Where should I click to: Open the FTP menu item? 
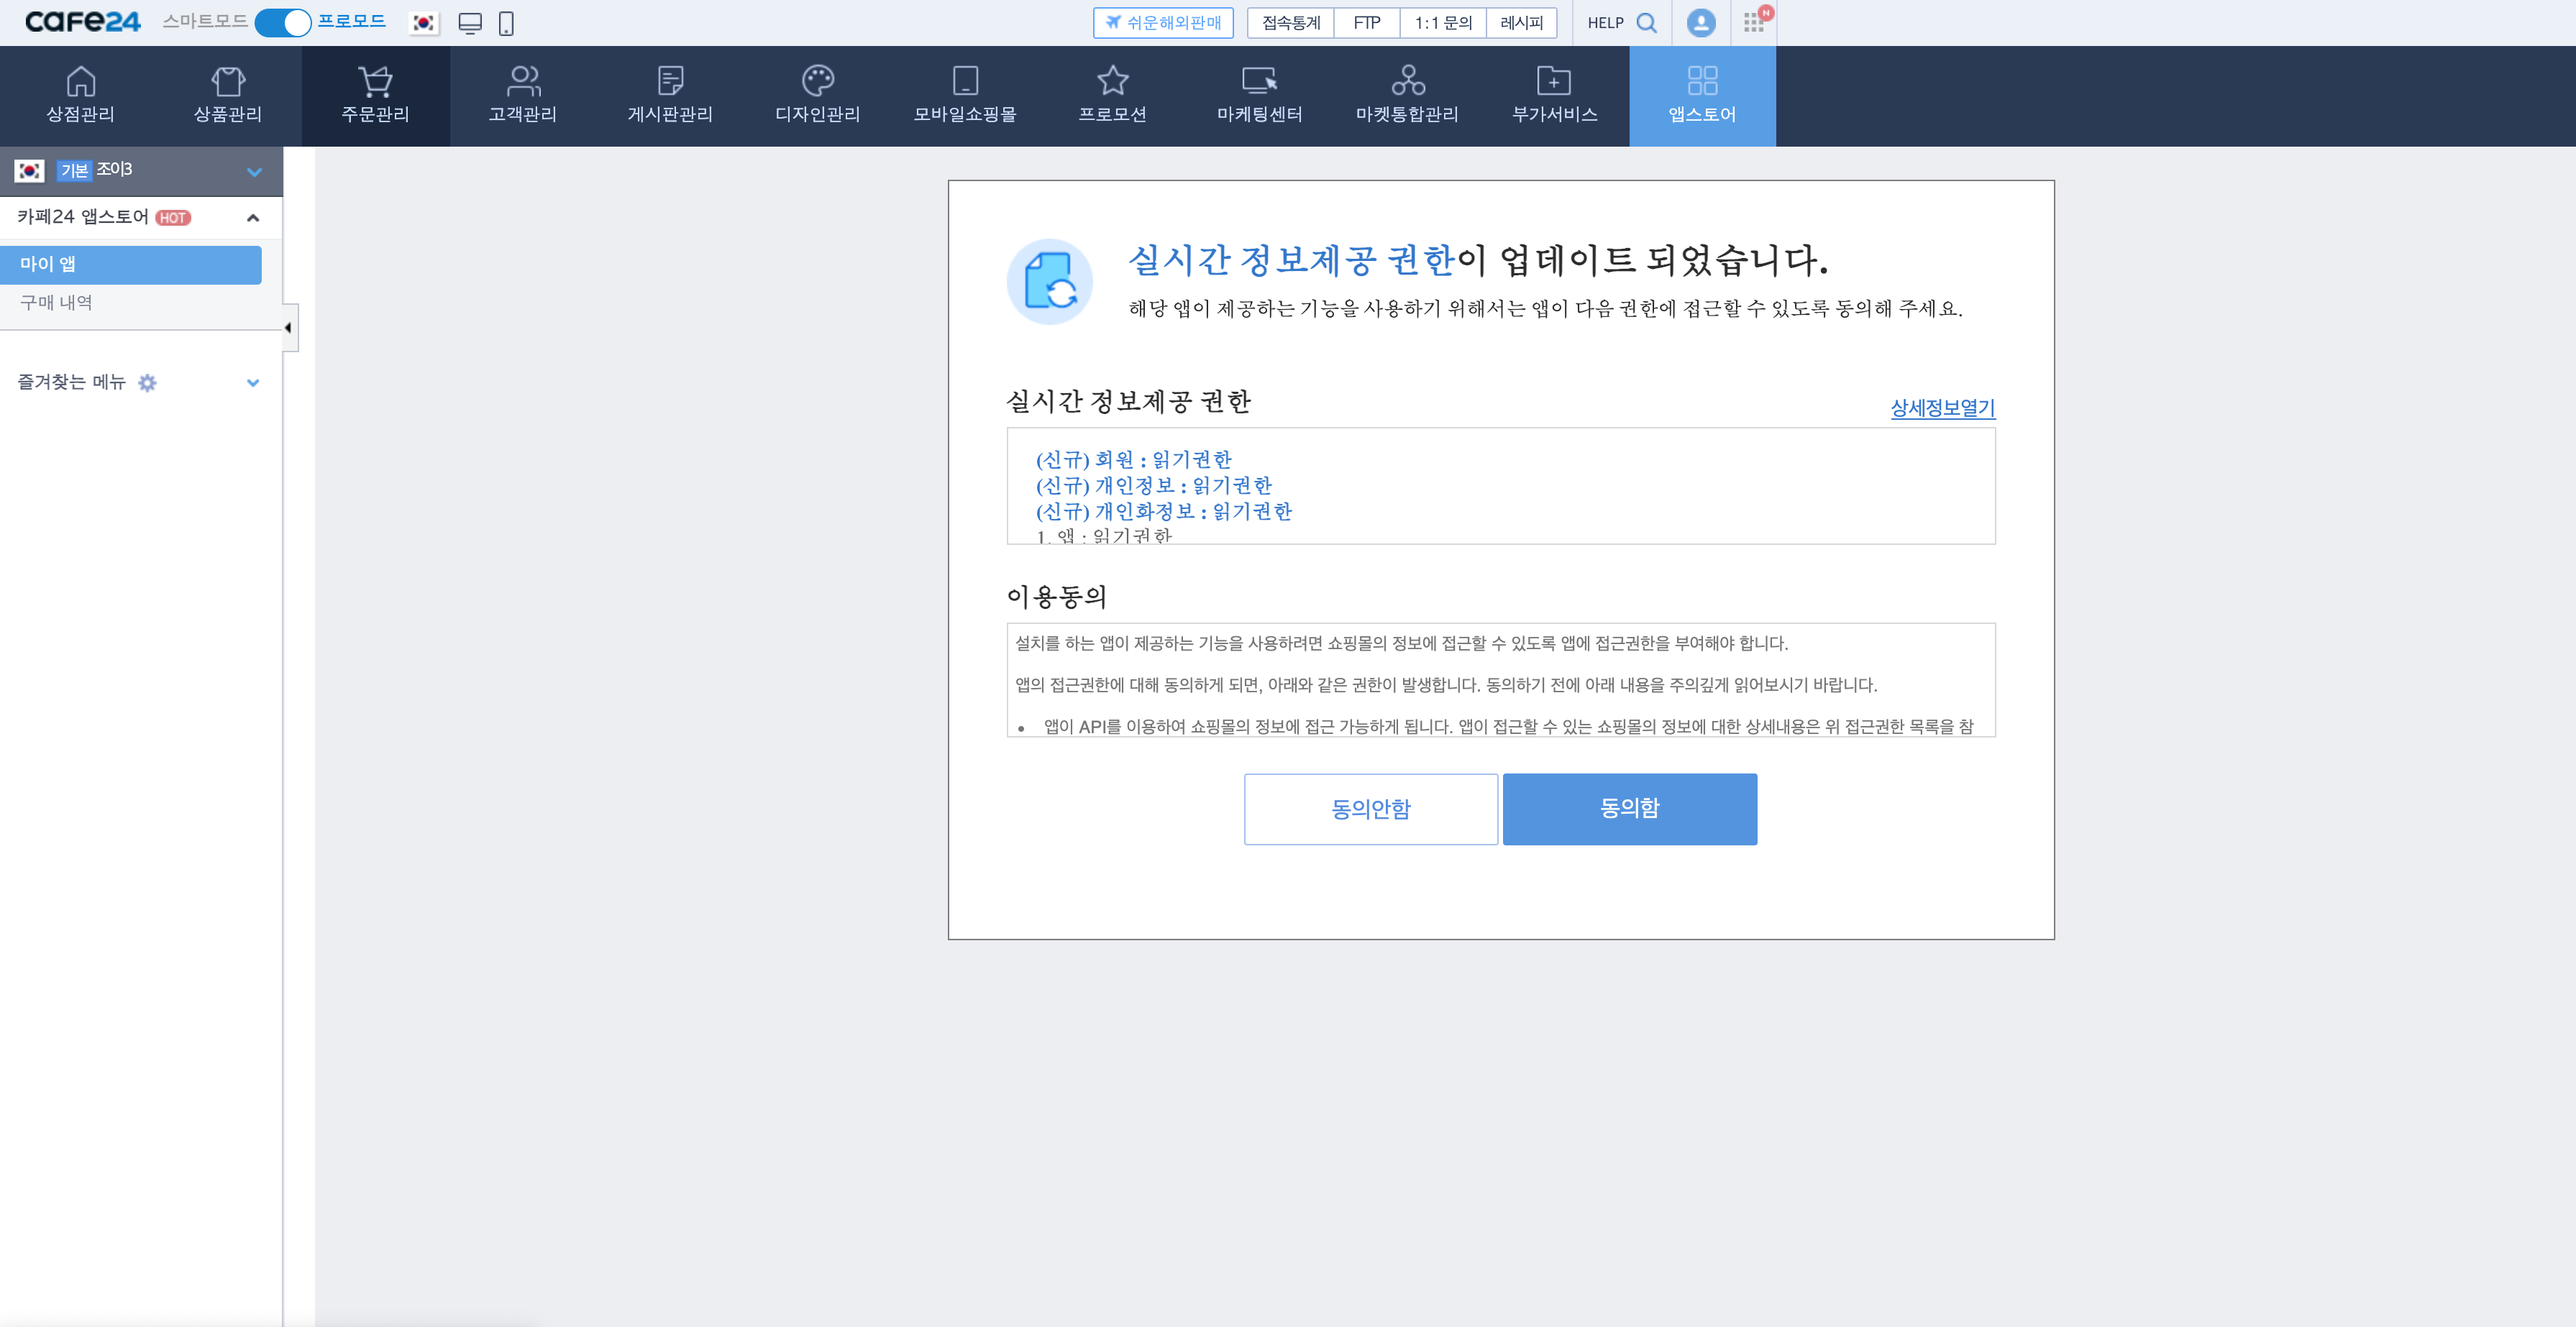click(1367, 23)
